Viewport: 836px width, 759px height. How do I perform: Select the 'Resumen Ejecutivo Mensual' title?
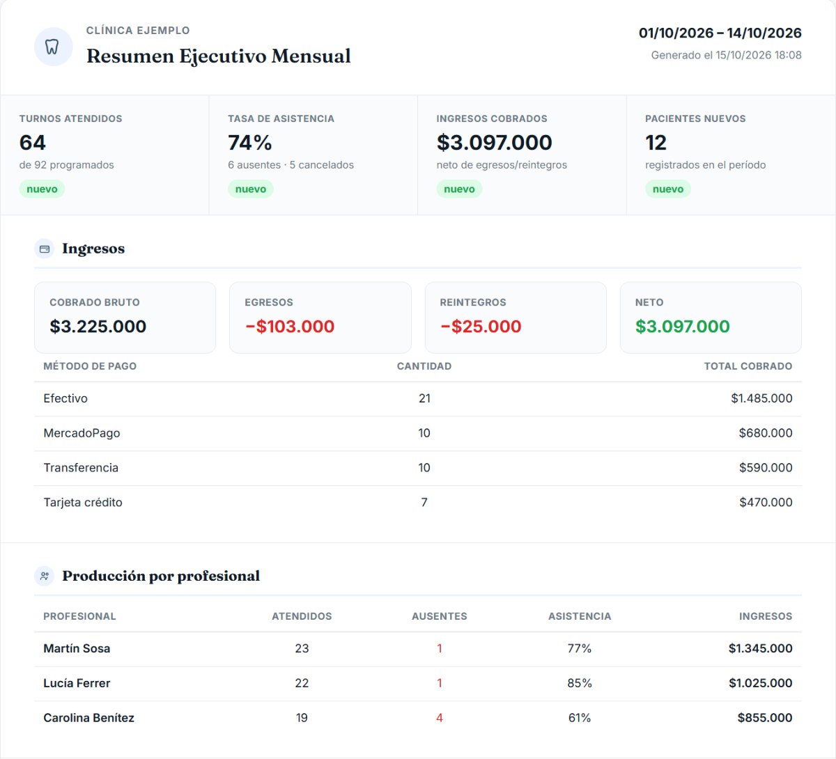tap(219, 56)
